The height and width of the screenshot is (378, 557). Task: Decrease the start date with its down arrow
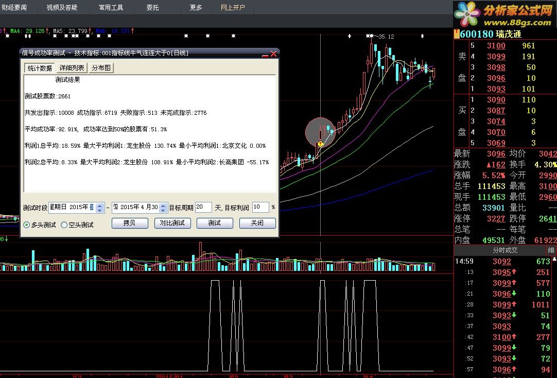[100, 210]
